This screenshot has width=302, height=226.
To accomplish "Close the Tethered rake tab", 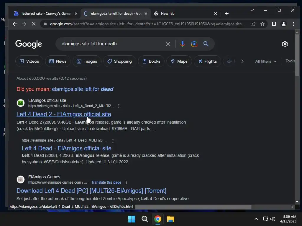I will (x=76, y=14).
